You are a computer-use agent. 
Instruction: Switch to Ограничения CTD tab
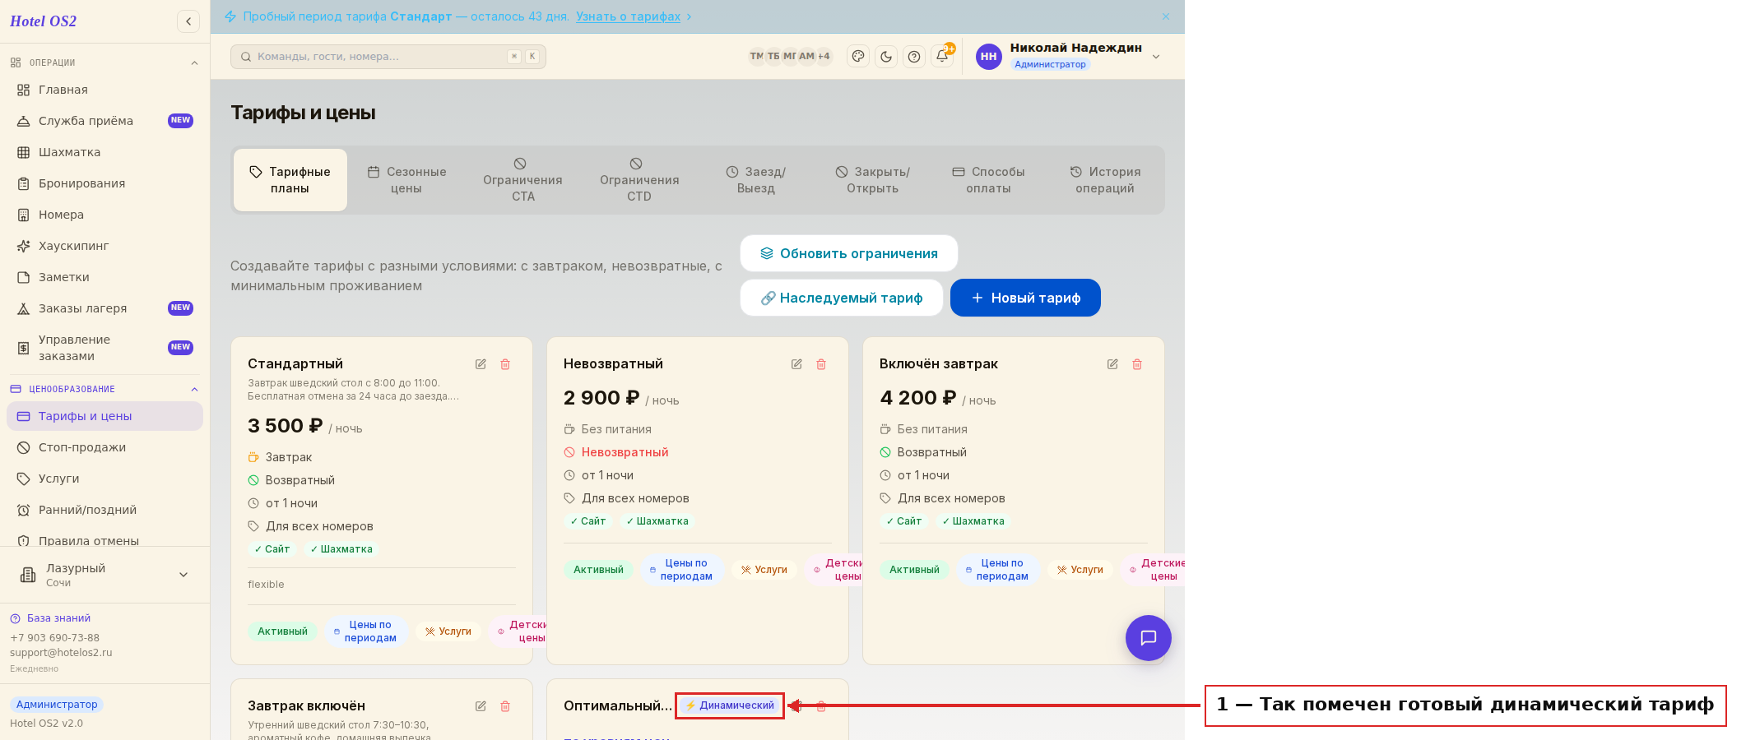pyautogui.click(x=639, y=180)
